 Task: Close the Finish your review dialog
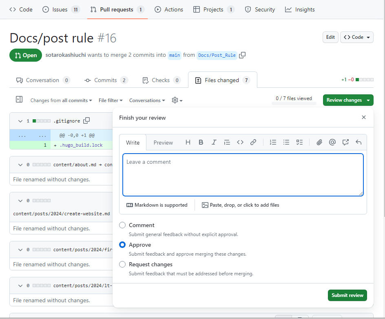pos(364,117)
